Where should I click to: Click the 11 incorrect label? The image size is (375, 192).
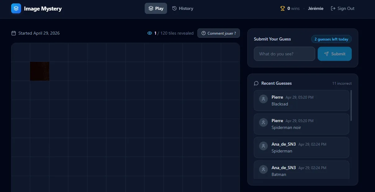point(342,83)
